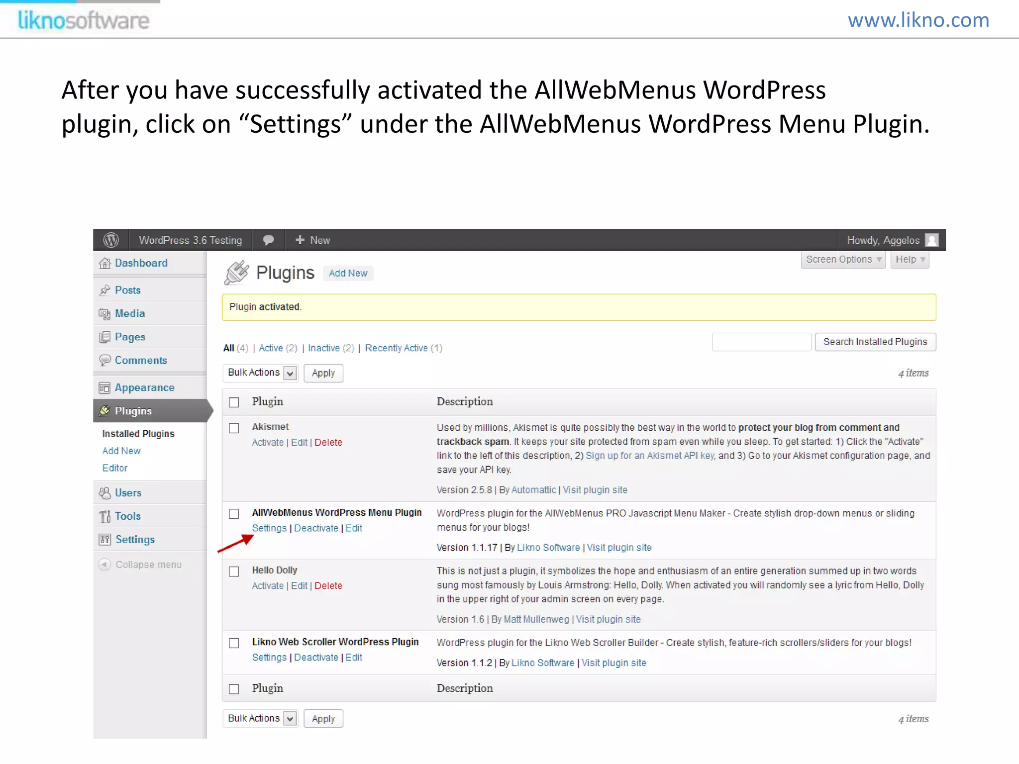Check the Akismet plugin checkbox
The image size is (1019, 764).
[234, 428]
